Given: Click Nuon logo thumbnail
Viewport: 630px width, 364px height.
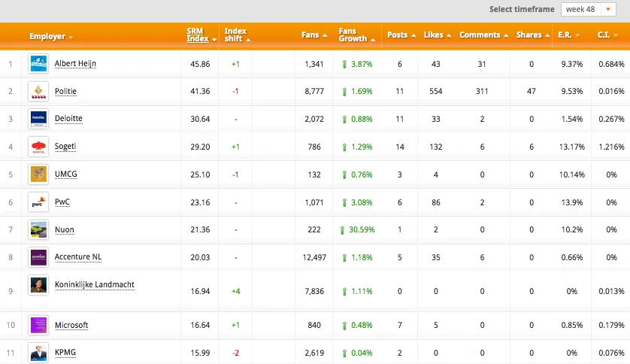Looking at the screenshot, I should (x=38, y=230).
